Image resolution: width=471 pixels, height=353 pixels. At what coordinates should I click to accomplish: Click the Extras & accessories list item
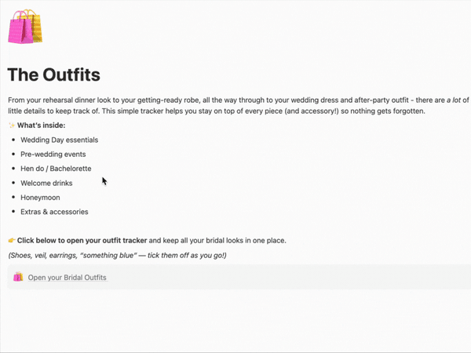point(54,212)
